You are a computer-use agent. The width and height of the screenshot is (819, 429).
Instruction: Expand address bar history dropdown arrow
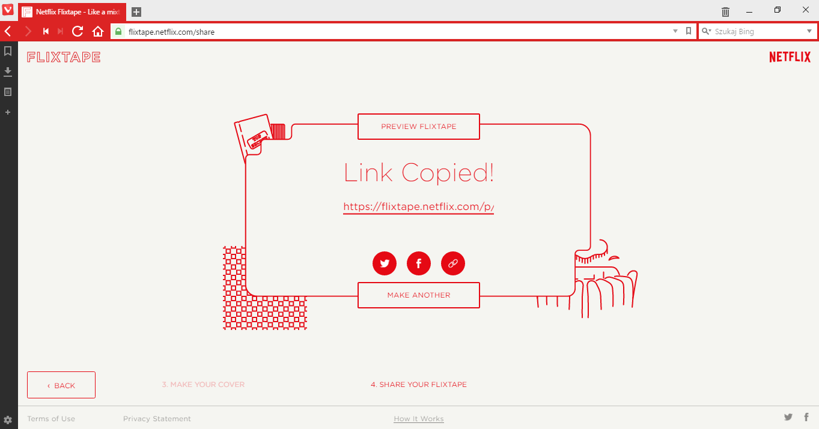[675, 31]
